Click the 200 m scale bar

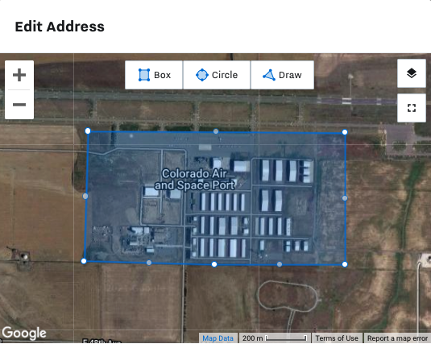tap(275, 338)
